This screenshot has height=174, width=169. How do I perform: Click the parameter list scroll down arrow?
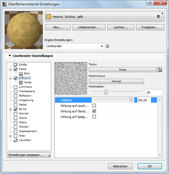(x=160, y=155)
